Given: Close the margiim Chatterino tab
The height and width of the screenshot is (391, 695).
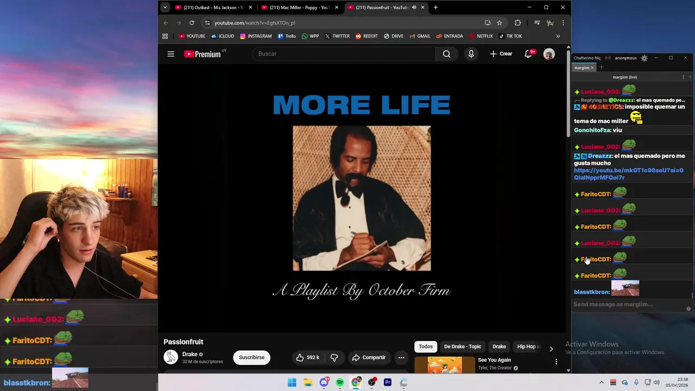Looking at the screenshot, I should (x=592, y=68).
